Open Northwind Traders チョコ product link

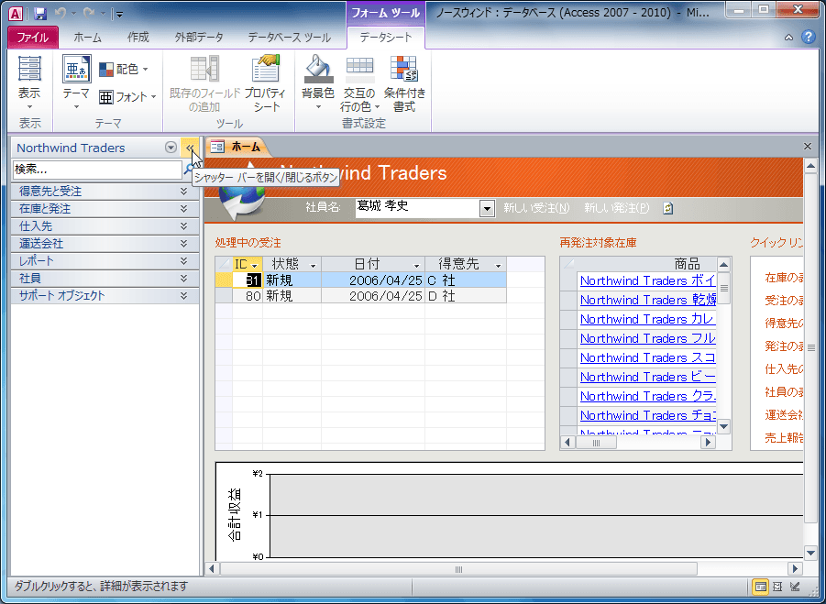click(x=647, y=415)
